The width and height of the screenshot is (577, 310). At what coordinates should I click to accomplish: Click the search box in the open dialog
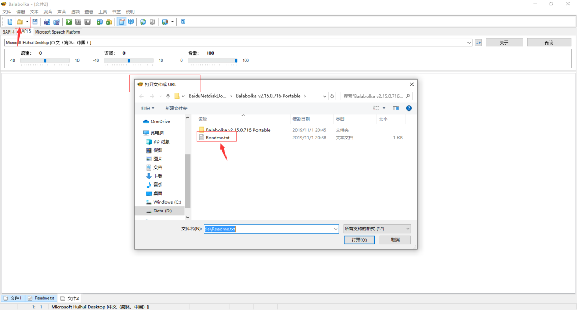376,96
